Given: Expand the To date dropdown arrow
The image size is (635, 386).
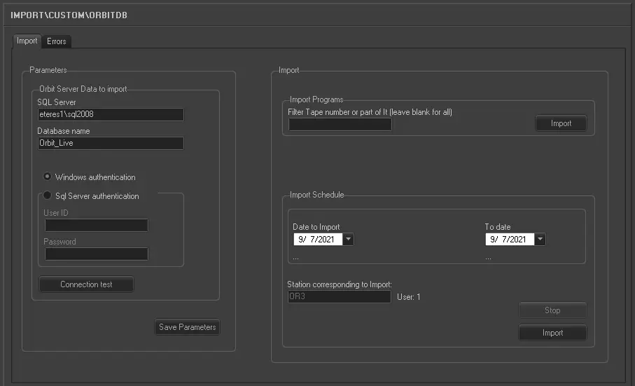Looking at the screenshot, I should (540, 240).
